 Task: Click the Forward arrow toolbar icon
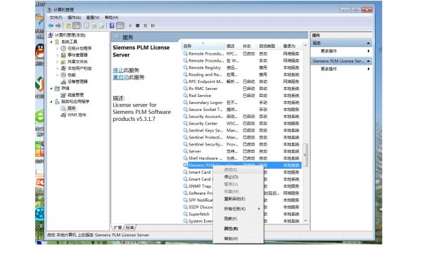click(x=58, y=26)
